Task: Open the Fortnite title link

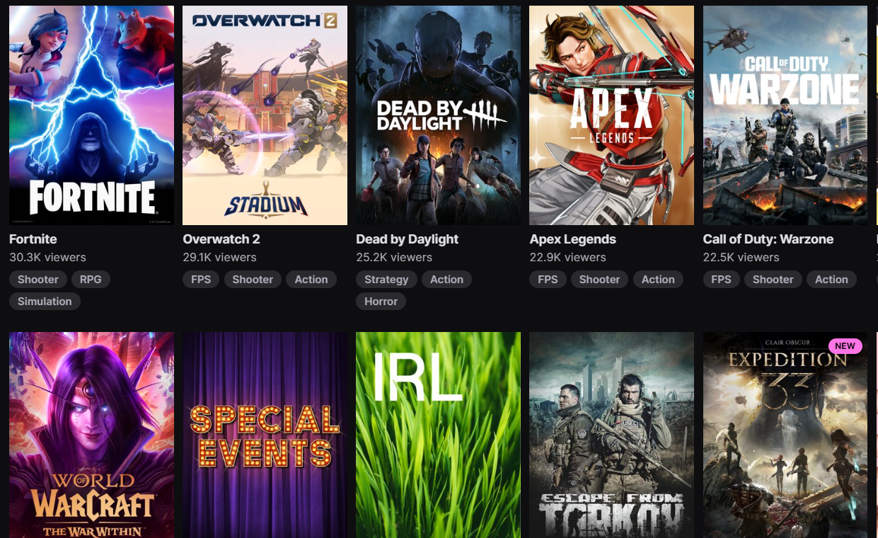Action: (33, 239)
